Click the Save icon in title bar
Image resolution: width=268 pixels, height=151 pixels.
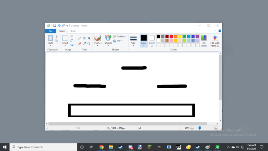click(x=55, y=26)
